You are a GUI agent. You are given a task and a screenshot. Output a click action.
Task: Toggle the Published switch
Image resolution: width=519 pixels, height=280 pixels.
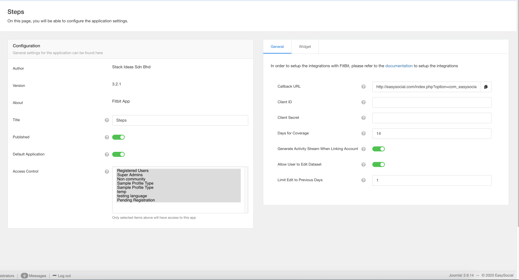pyautogui.click(x=118, y=137)
